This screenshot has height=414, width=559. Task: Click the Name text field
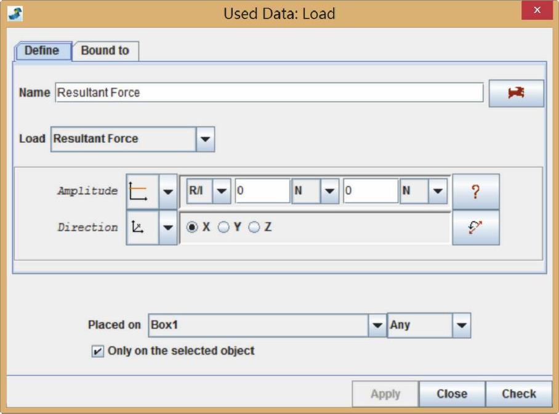pyautogui.click(x=269, y=93)
